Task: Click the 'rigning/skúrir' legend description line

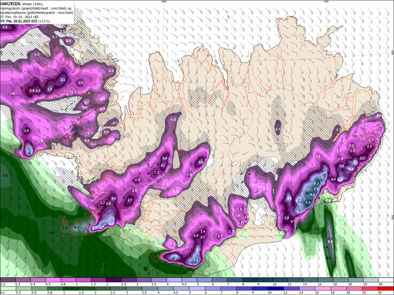Action: point(36,8)
